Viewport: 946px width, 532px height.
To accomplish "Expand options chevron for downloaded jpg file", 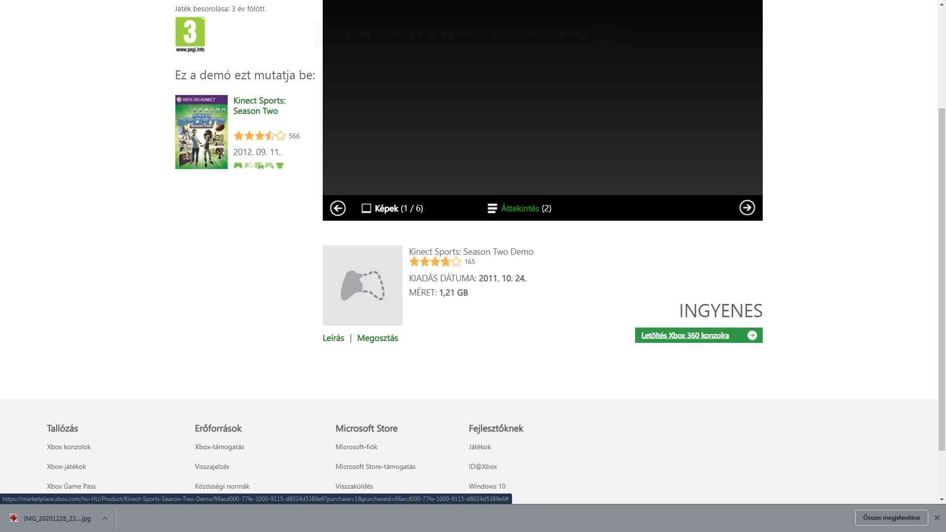I will pos(104,518).
